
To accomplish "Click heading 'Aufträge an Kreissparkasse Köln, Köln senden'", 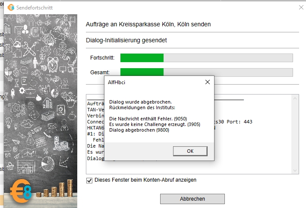I will coord(148,24).
